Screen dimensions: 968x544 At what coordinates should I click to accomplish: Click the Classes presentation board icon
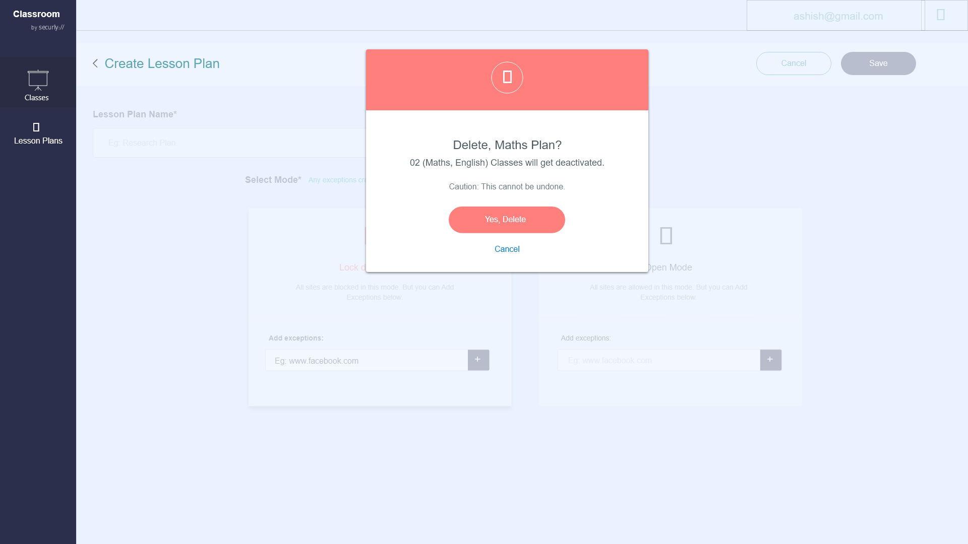click(38, 80)
